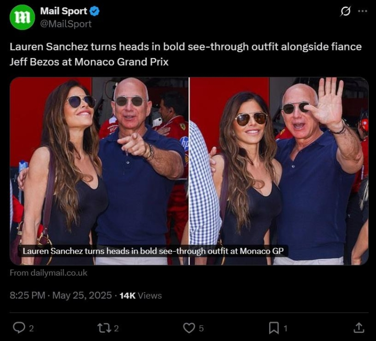This screenshot has width=376, height=341.
Task: Click the reply speech bubble icon
Action: (19, 328)
